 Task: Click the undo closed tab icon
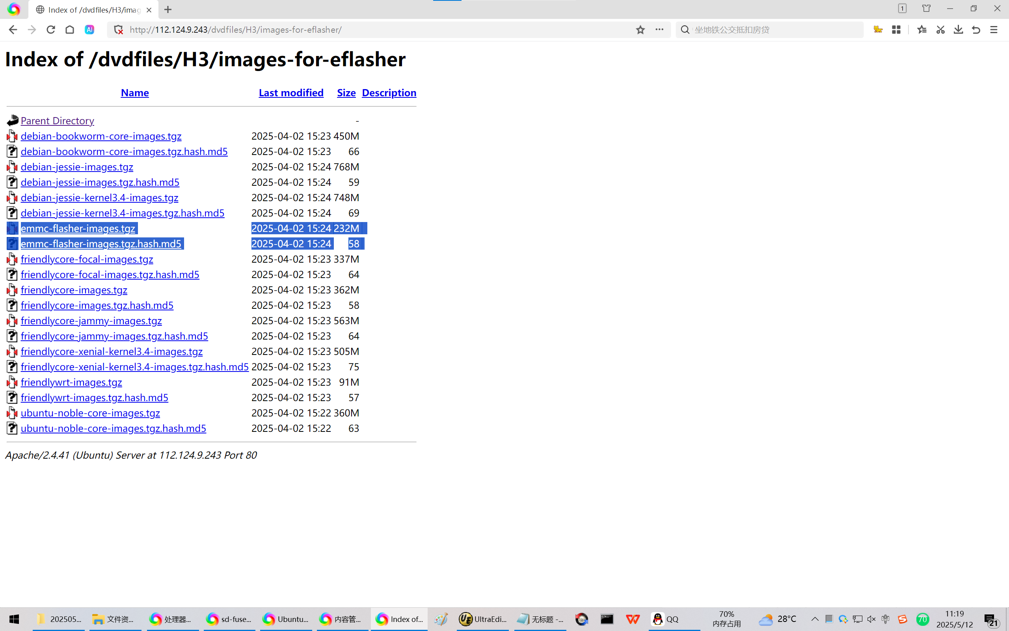click(976, 30)
